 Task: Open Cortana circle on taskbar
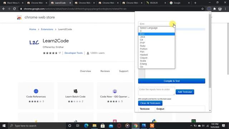click(x=70, y=126)
